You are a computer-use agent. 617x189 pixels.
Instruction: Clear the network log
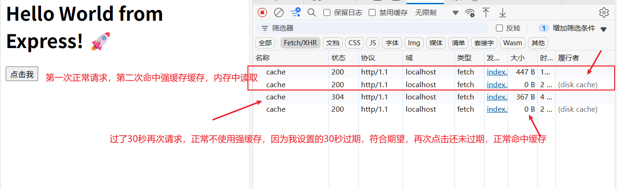[279, 13]
